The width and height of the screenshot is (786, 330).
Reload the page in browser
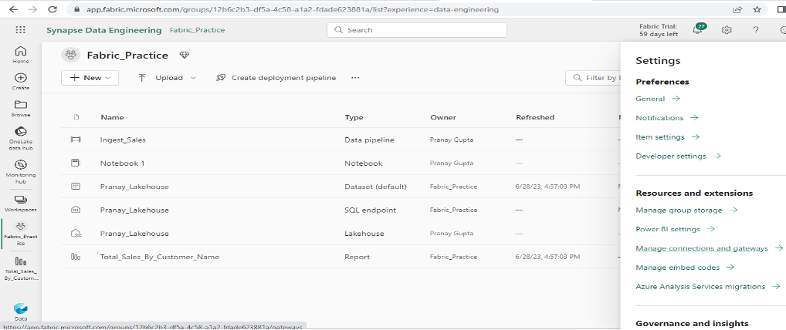[53, 9]
